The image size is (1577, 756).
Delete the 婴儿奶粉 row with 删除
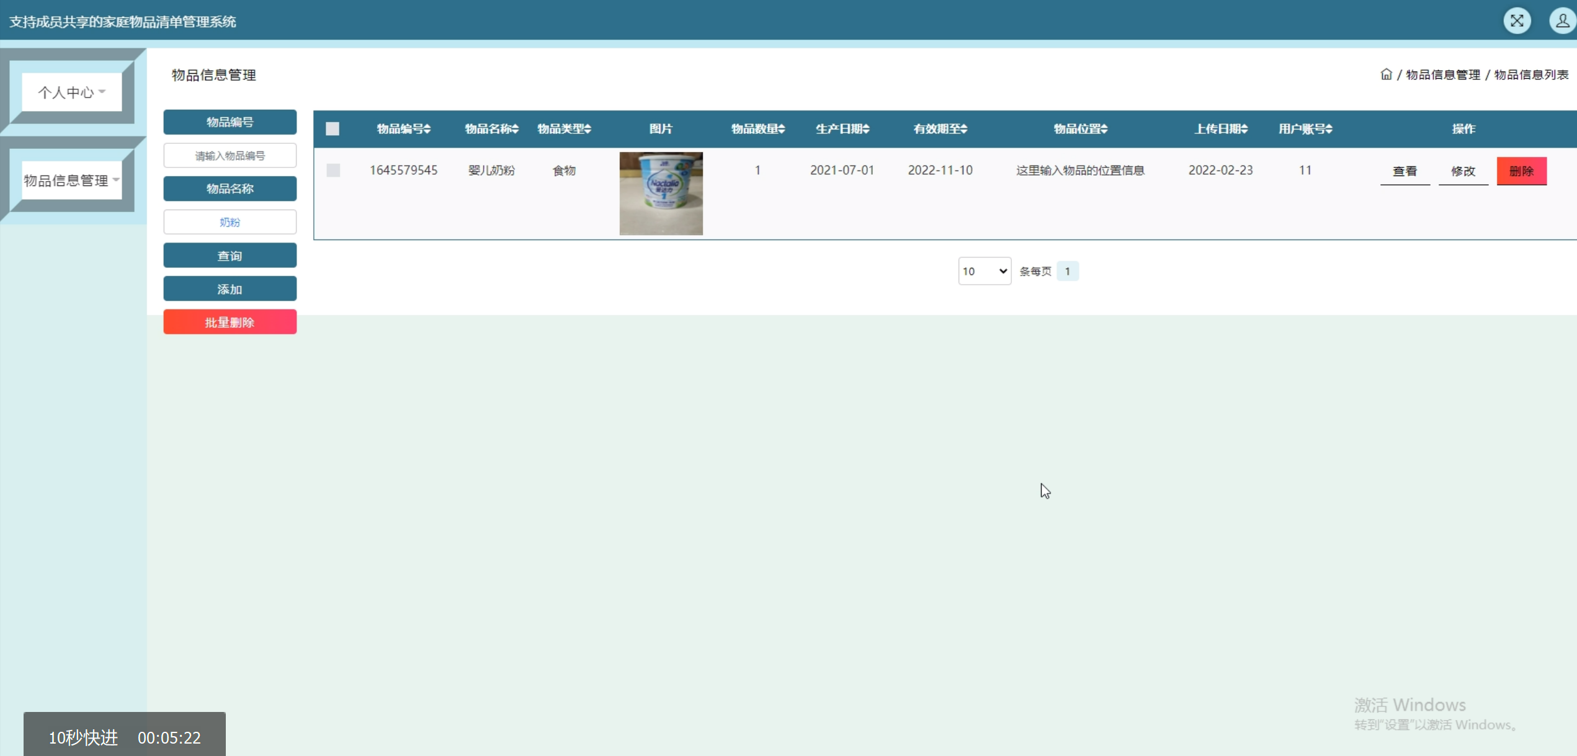pyautogui.click(x=1521, y=171)
